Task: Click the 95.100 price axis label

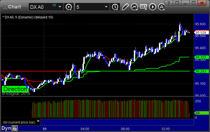Action: click(200, 84)
